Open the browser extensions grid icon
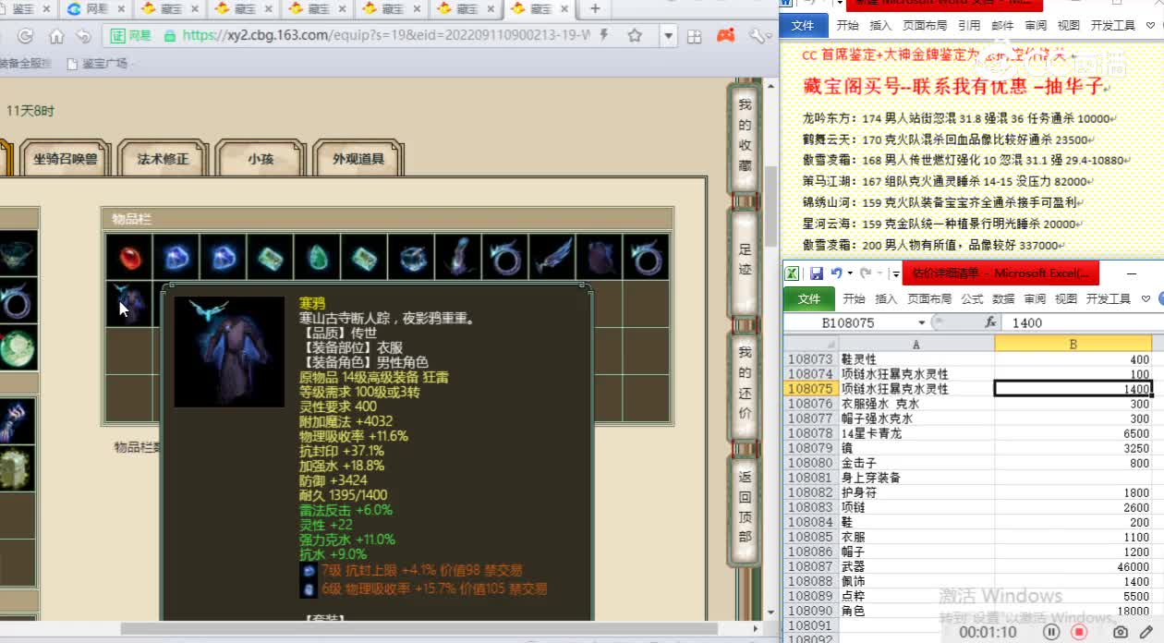The height and width of the screenshot is (643, 1164). 695,37
